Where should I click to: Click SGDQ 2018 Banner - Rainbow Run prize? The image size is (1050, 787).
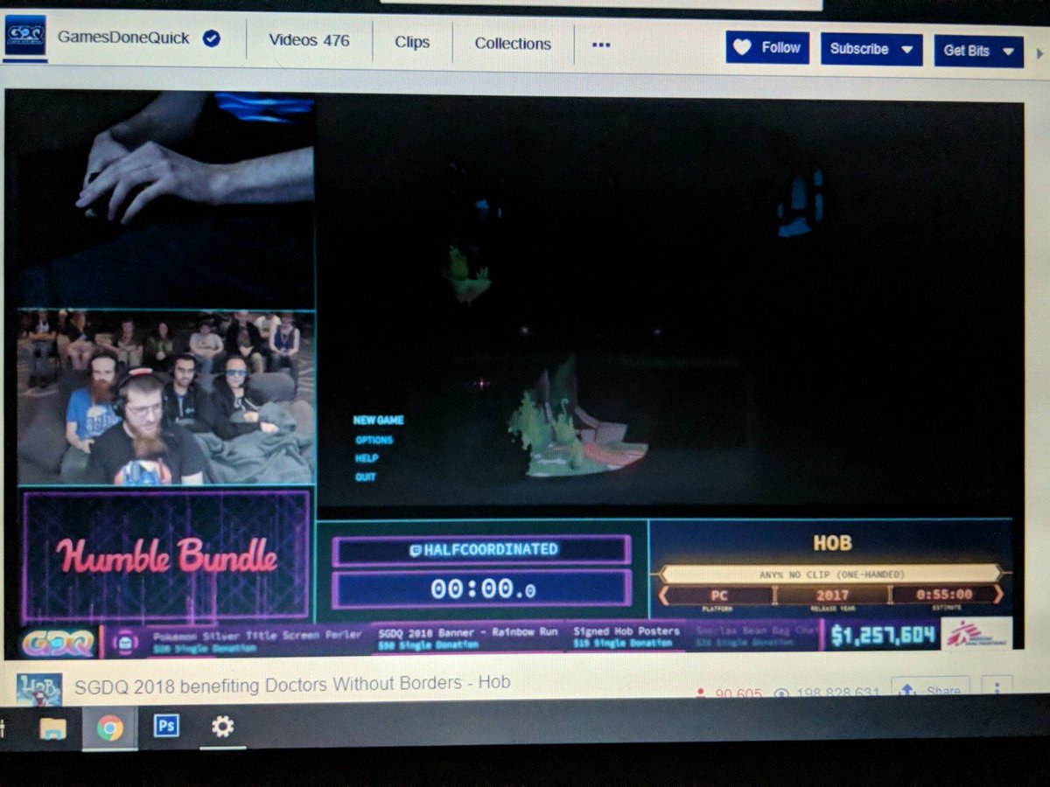[x=470, y=631]
